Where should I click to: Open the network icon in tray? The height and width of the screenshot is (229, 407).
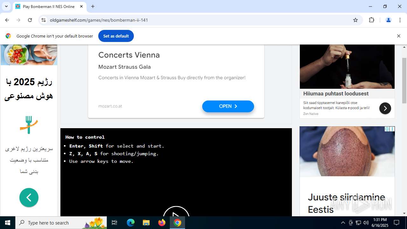pyautogui.click(x=358, y=223)
